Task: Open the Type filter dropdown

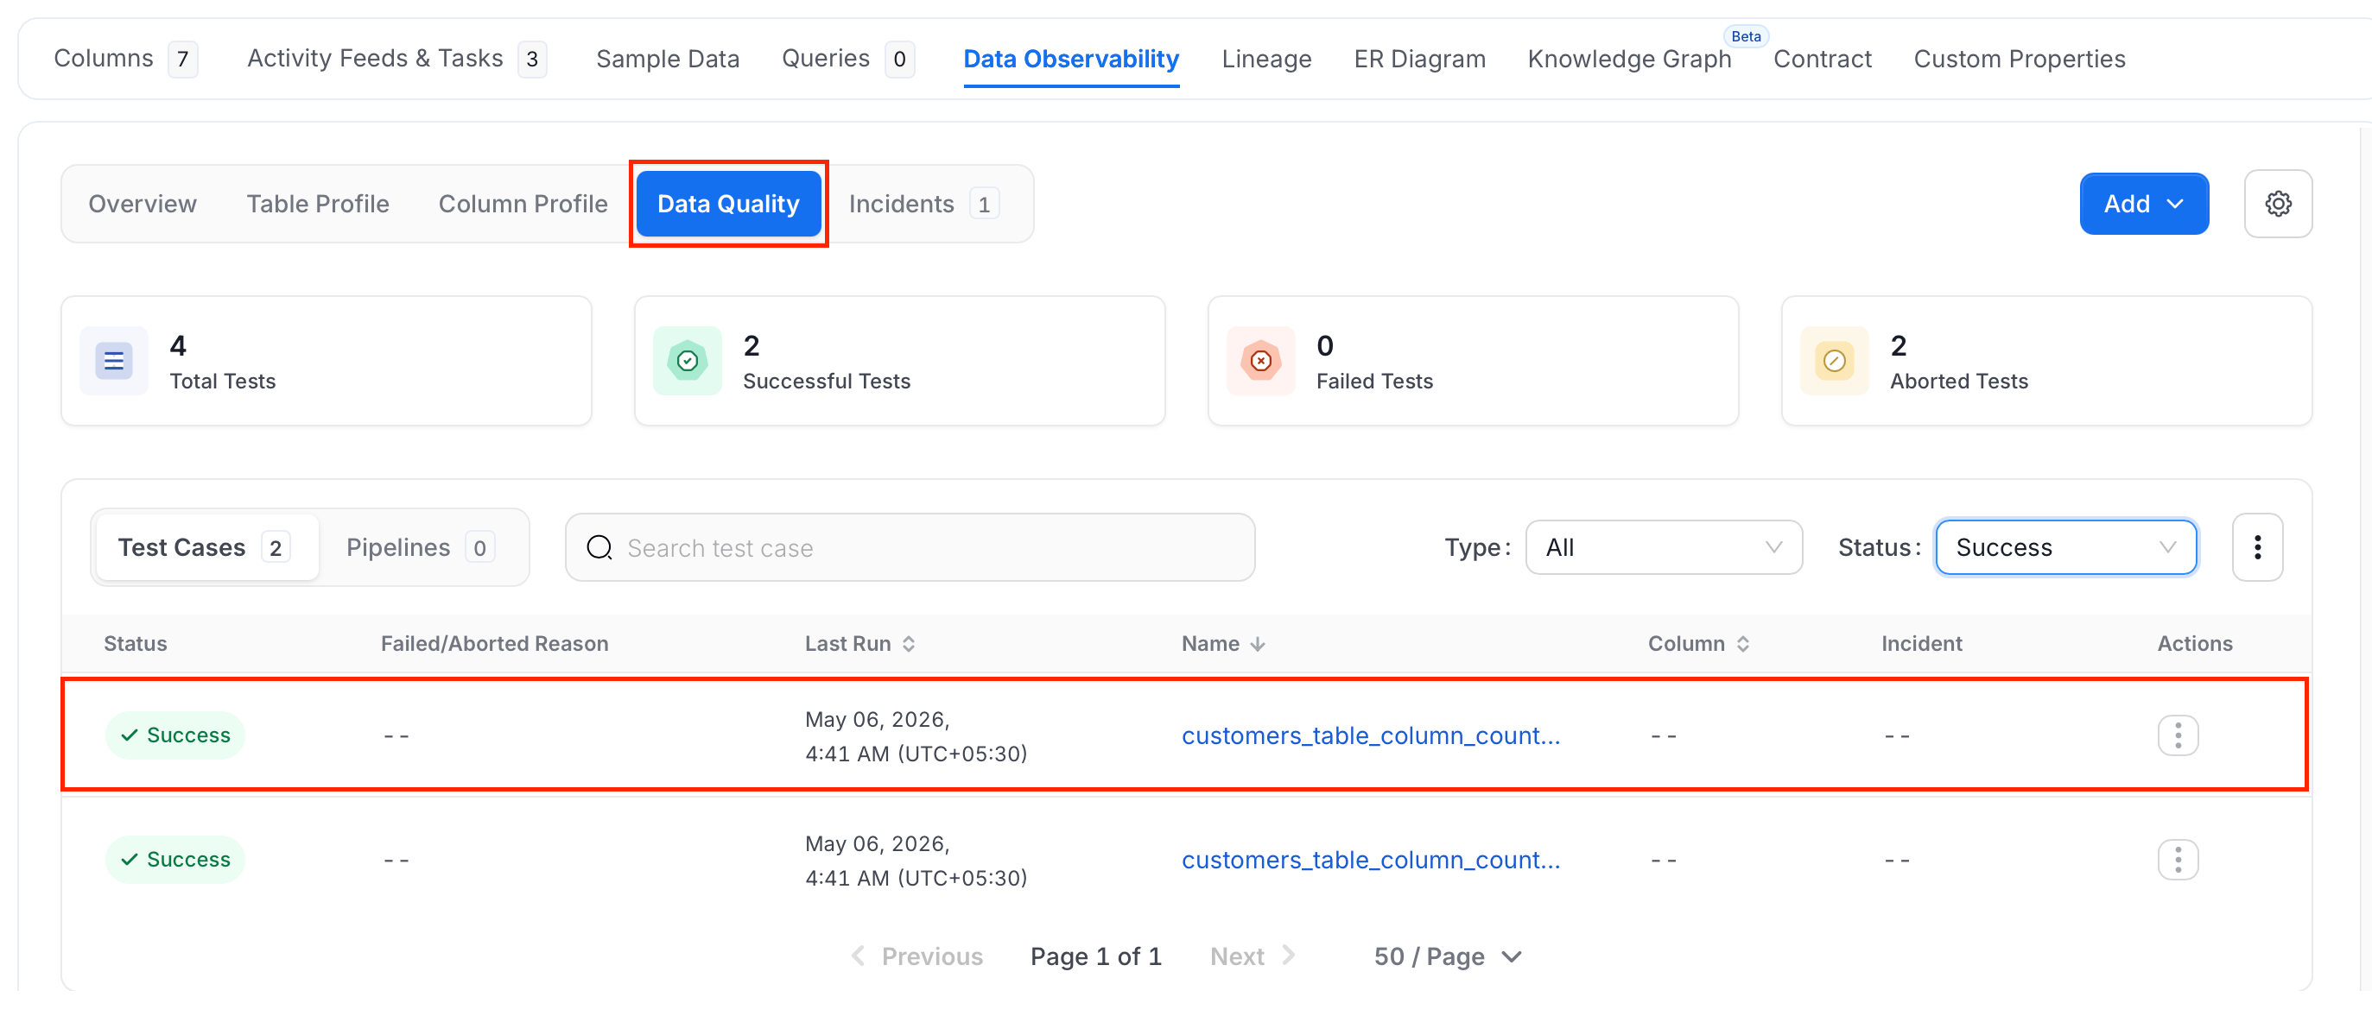Action: click(x=1663, y=547)
